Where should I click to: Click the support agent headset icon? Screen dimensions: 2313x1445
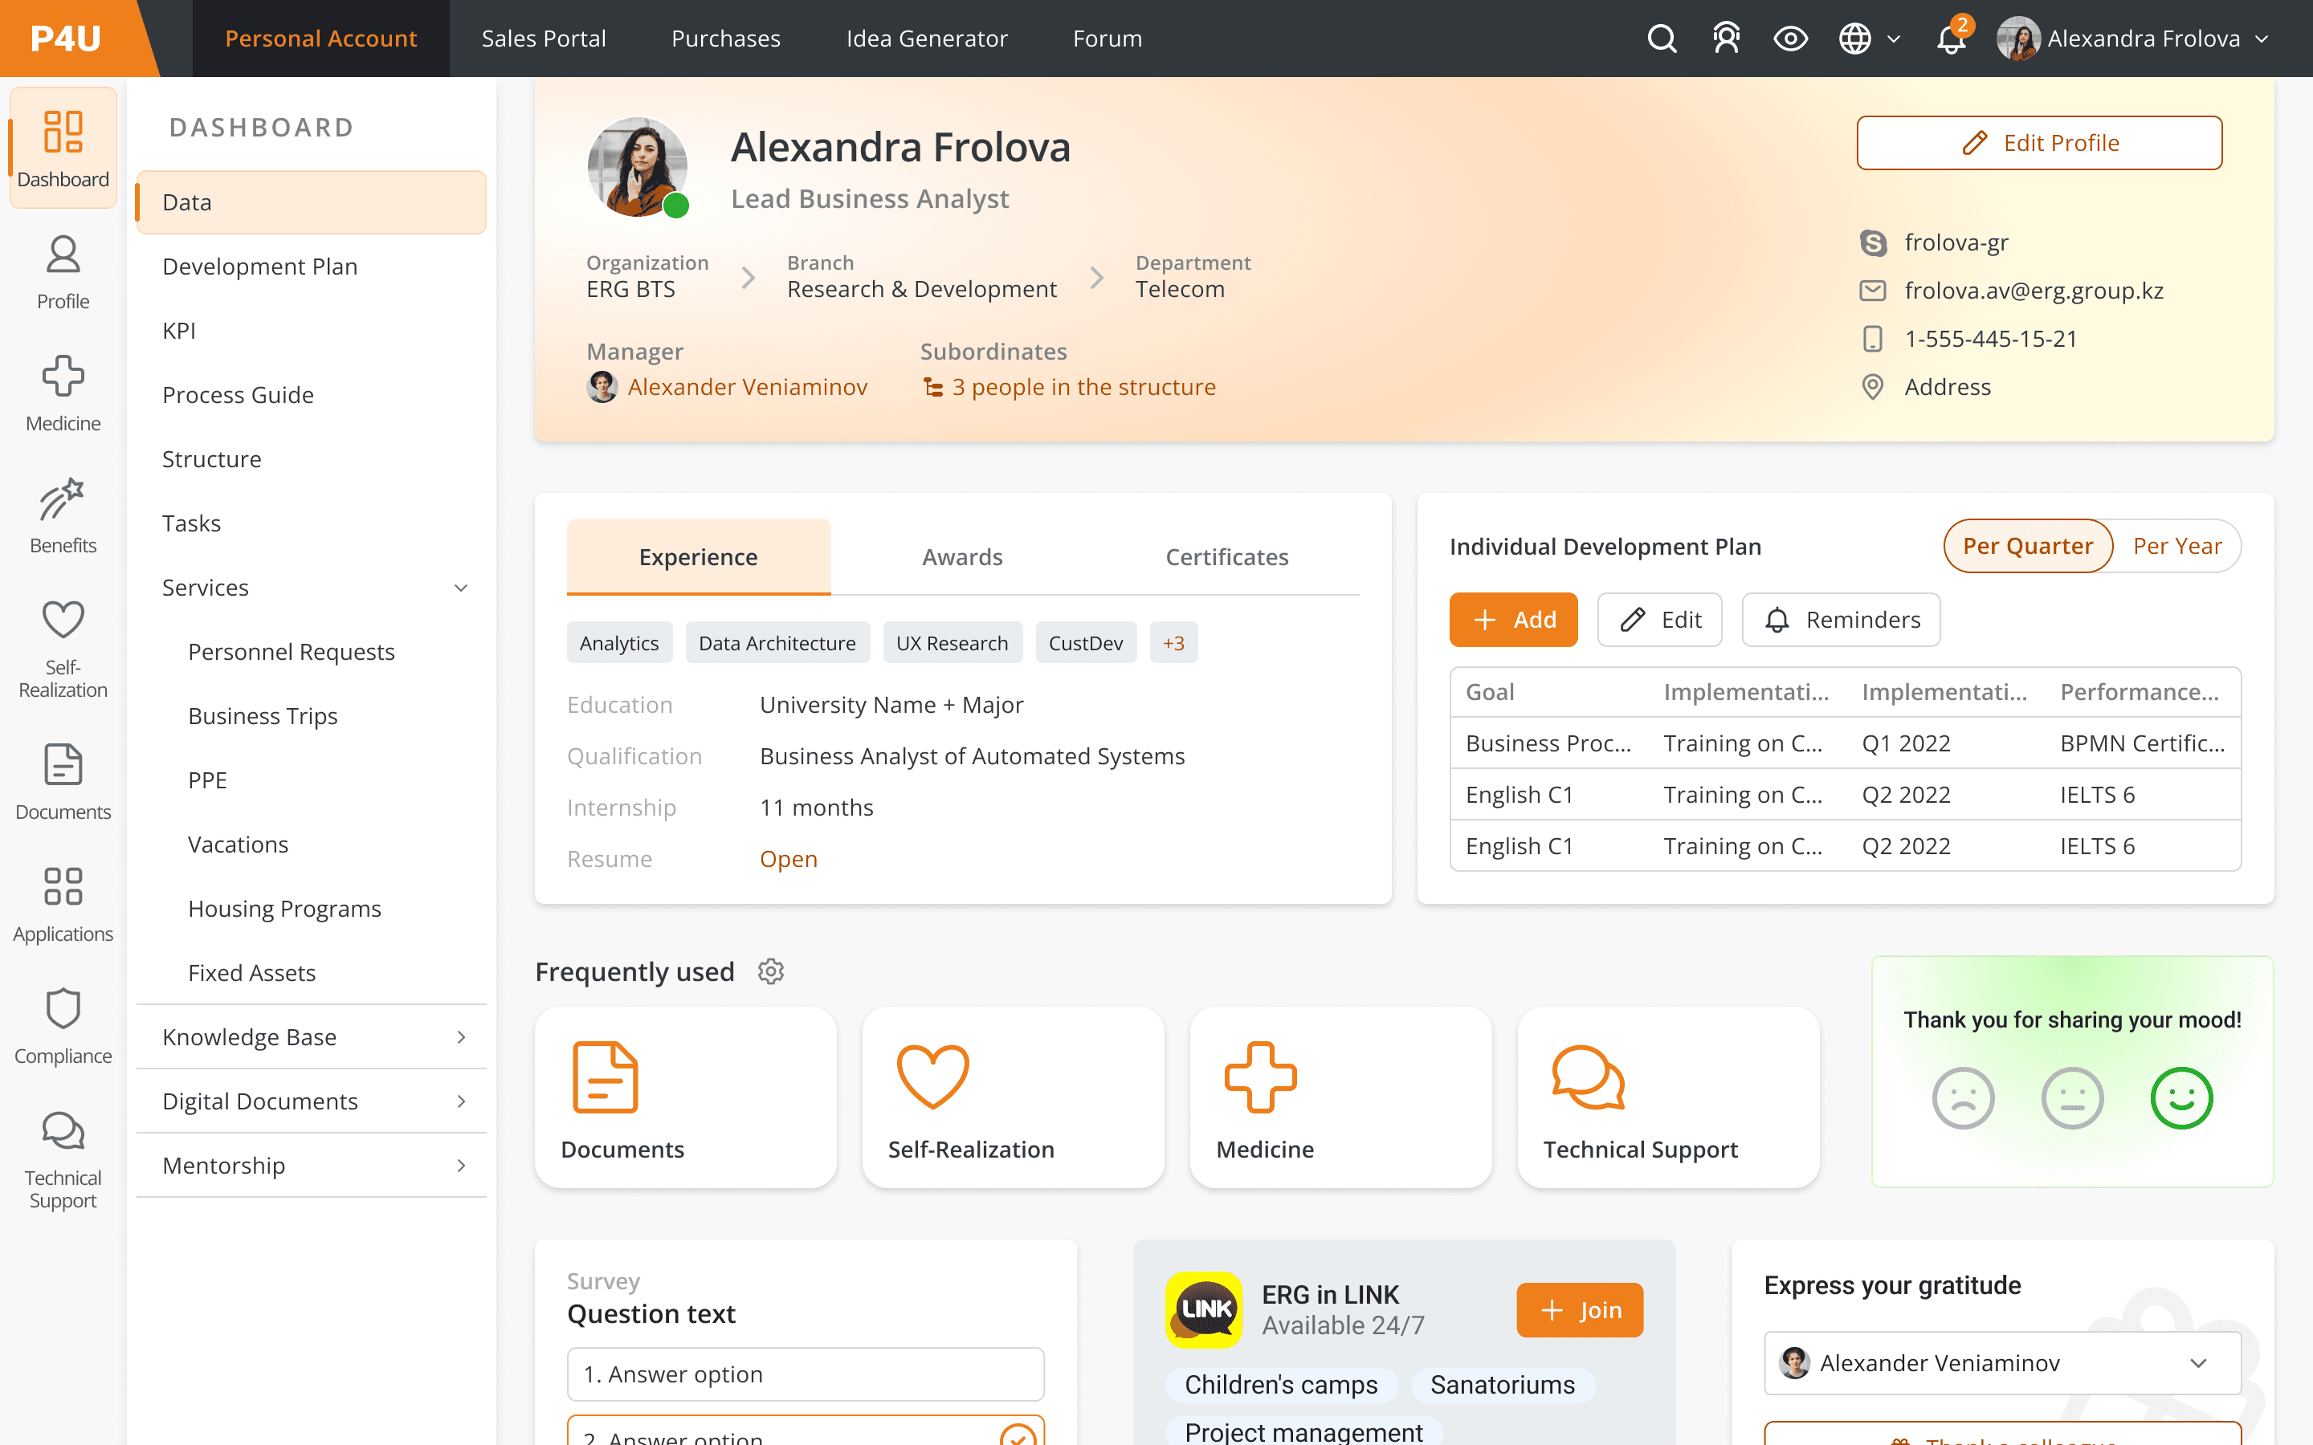1726,39
